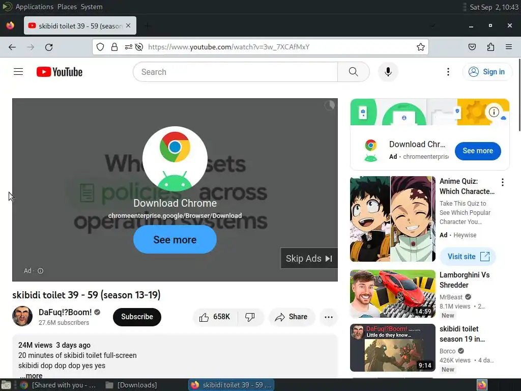521x391 pixels.
Task: Open the Applications menu
Action: click(x=34, y=7)
